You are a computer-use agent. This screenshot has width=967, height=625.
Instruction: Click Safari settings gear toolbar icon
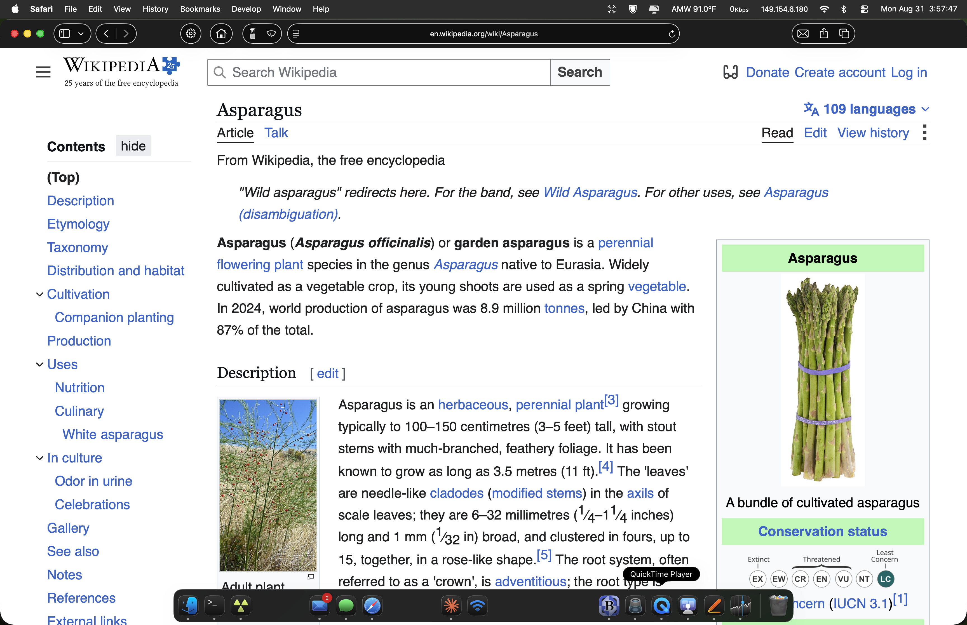coord(191,34)
